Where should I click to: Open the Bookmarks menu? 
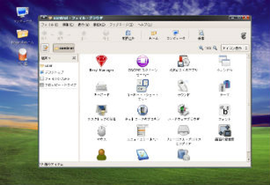click(121, 25)
